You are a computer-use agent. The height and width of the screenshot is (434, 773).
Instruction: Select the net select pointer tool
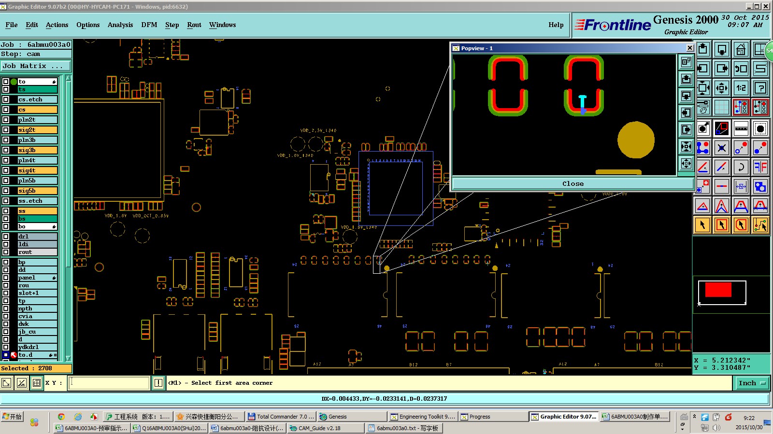coord(760,225)
